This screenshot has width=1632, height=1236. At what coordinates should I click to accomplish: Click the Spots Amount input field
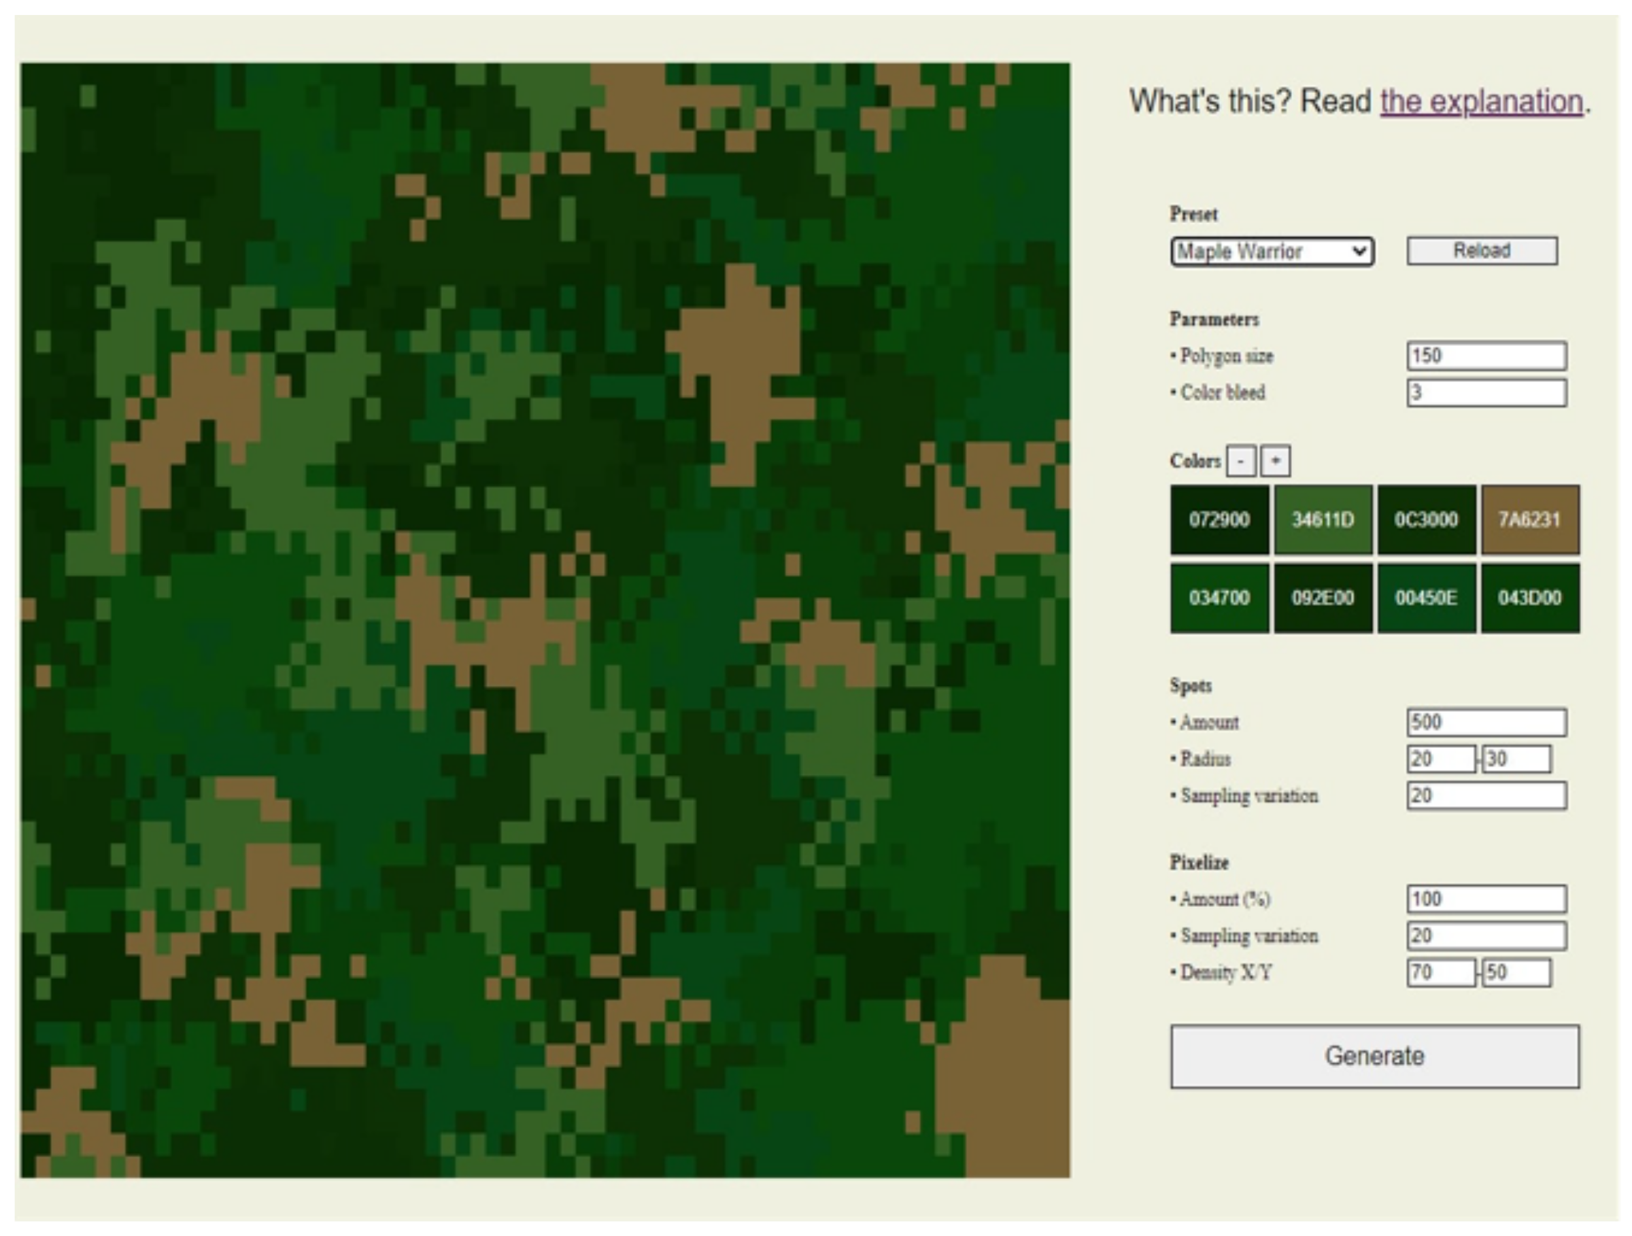click(1486, 723)
